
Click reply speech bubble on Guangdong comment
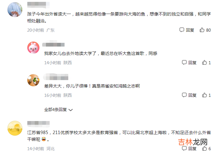click(182, 30)
